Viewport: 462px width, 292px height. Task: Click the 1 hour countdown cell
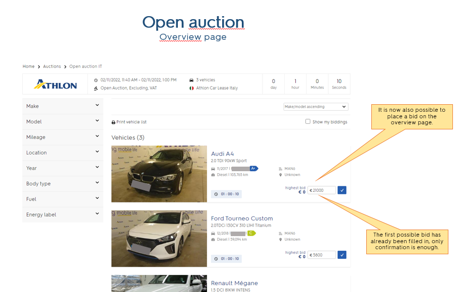295,84
